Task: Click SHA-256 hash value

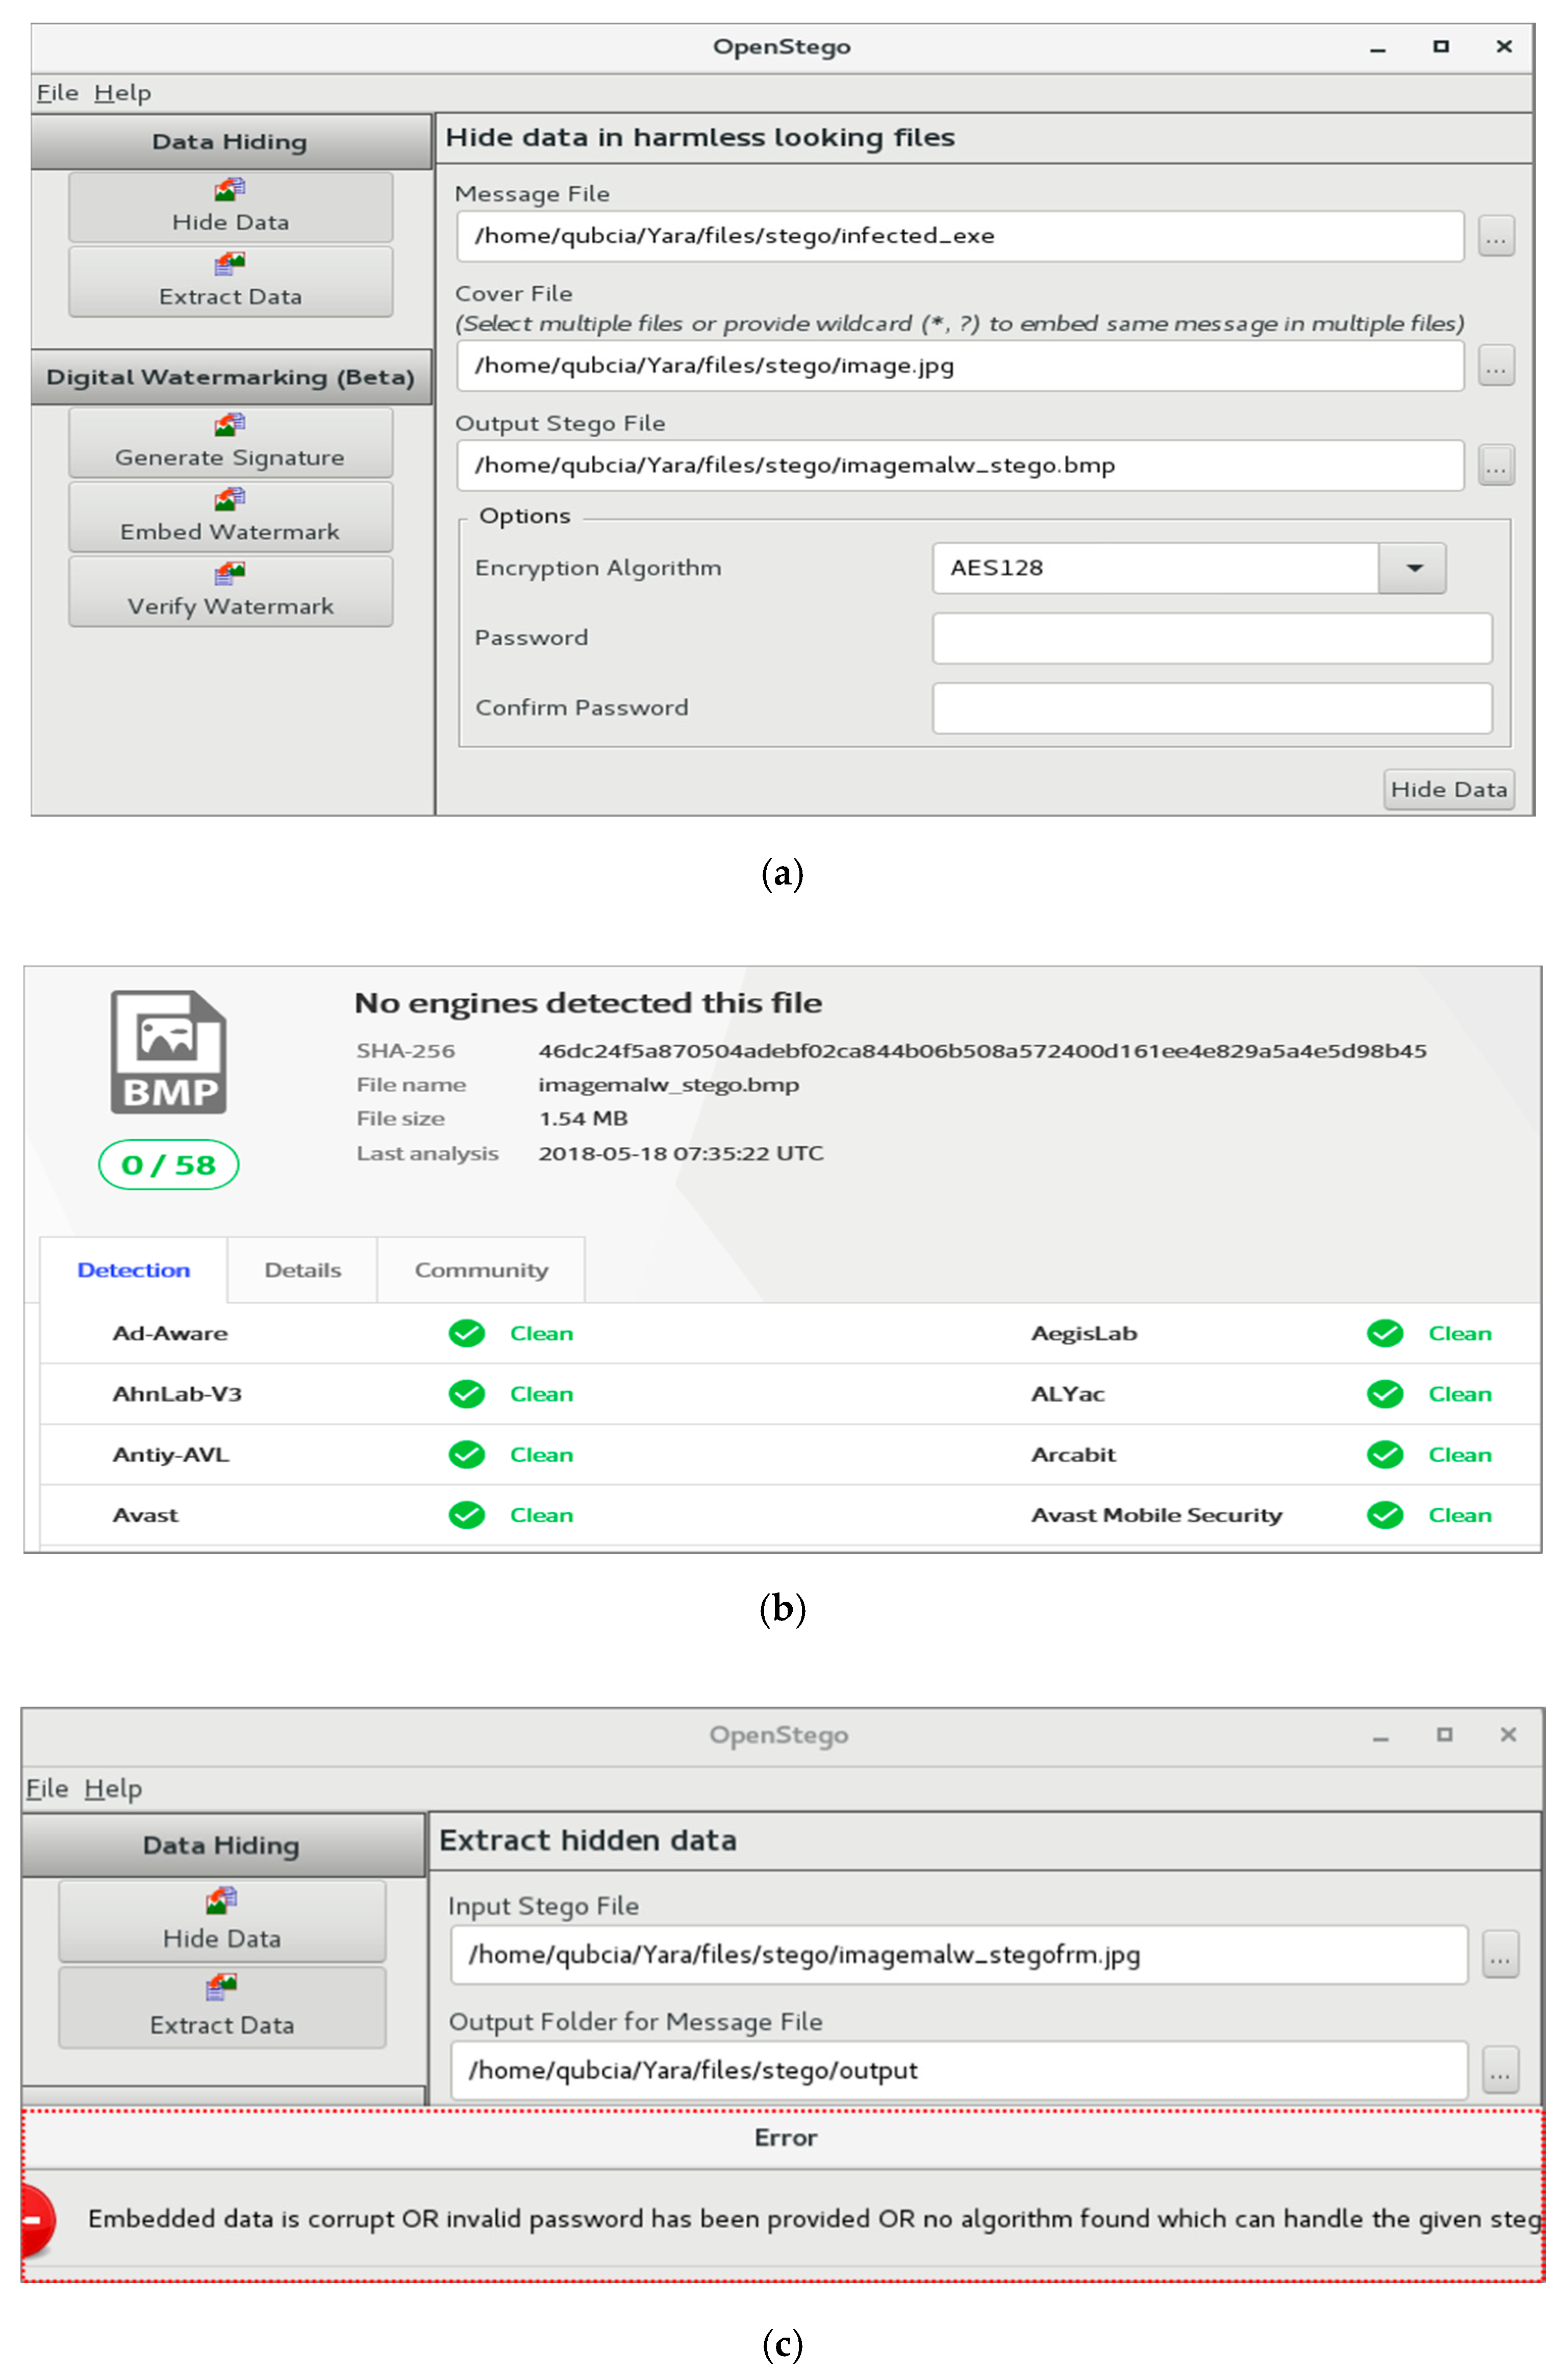Action: (982, 1051)
